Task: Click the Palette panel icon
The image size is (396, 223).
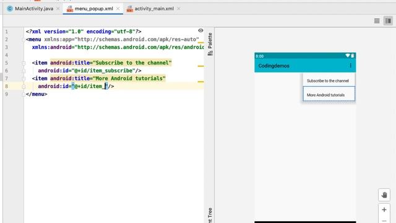Action: tap(210, 53)
